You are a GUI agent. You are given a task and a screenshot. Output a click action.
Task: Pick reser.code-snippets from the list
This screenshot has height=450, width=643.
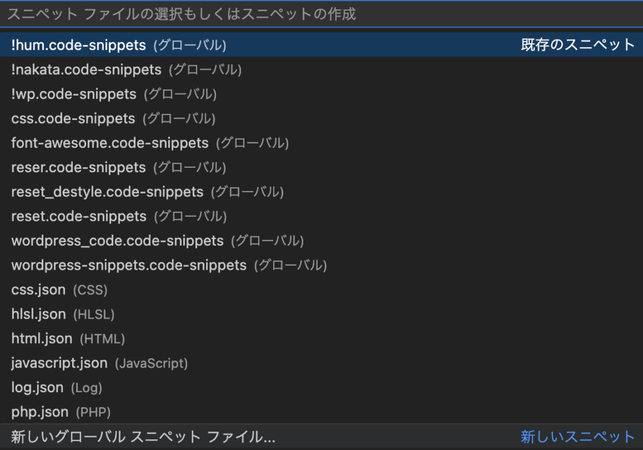[78, 168]
